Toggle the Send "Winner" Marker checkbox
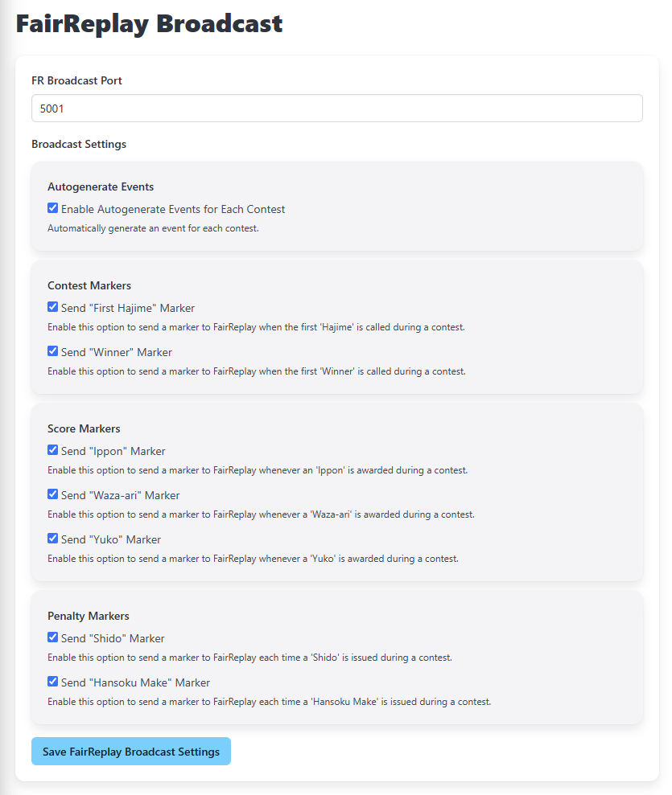Viewport: 672px width, 795px height. click(52, 350)
